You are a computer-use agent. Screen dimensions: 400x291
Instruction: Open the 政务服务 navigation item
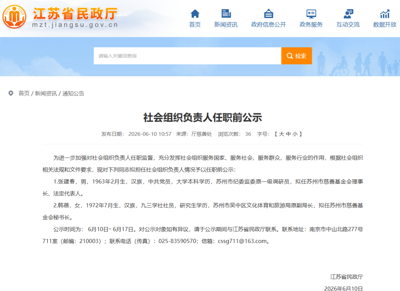[x=311, y=25]
